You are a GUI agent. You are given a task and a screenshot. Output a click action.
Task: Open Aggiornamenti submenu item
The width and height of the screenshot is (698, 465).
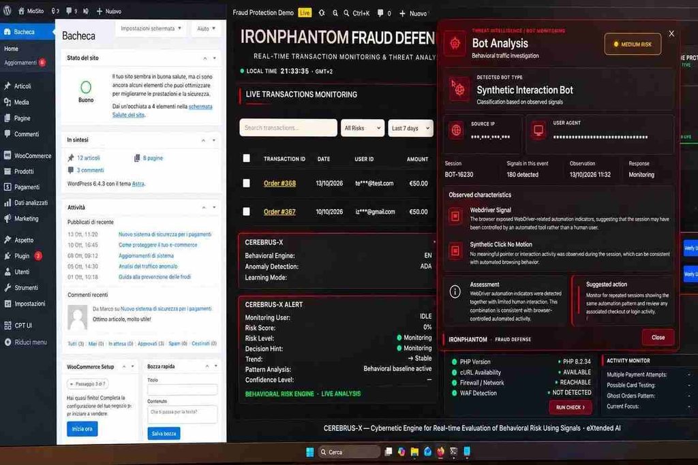(x=25, y=63)
